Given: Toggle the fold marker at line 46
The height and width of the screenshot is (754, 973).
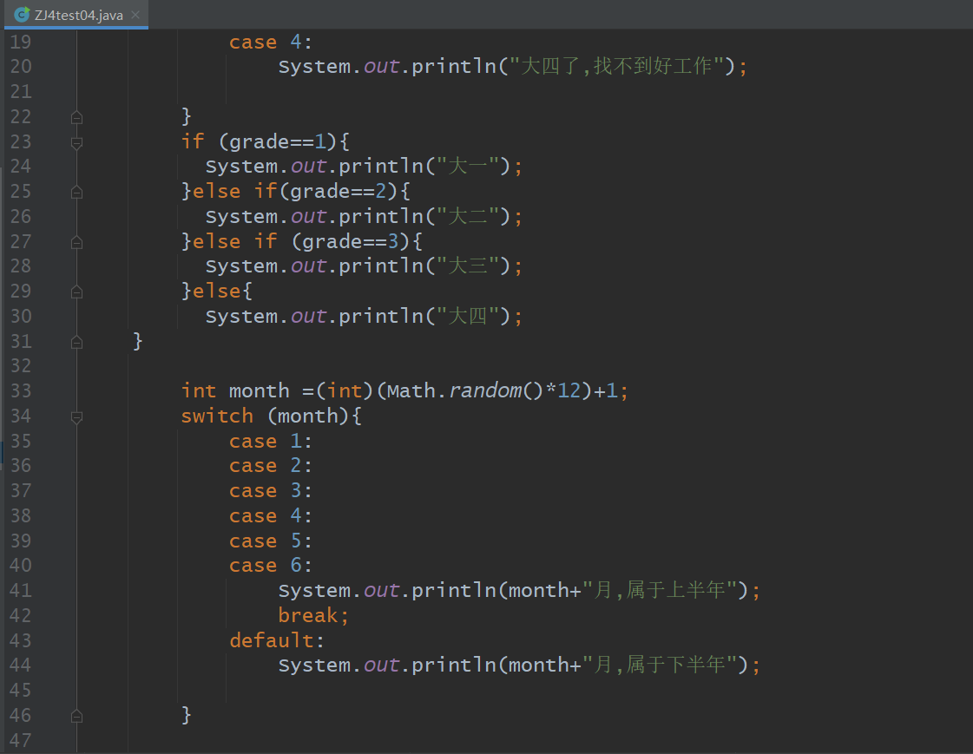Looking at the screenshot, I should (x=76, y=716).
